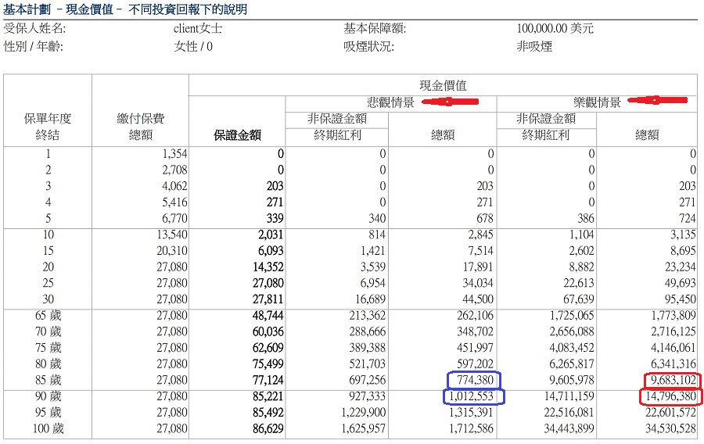Click the 現金價值 table header
The width and height of the screenshot is (704, 444).
(443, 85)
